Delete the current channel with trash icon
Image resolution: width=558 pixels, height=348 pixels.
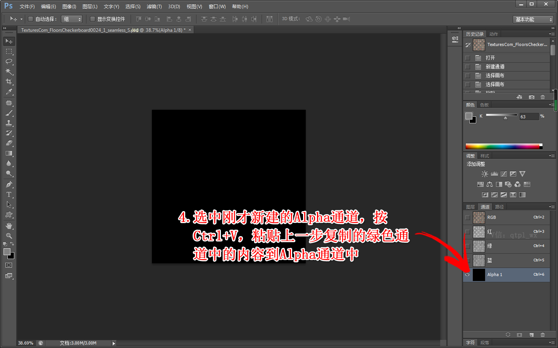pyautogui.click(x=542, y=334)
